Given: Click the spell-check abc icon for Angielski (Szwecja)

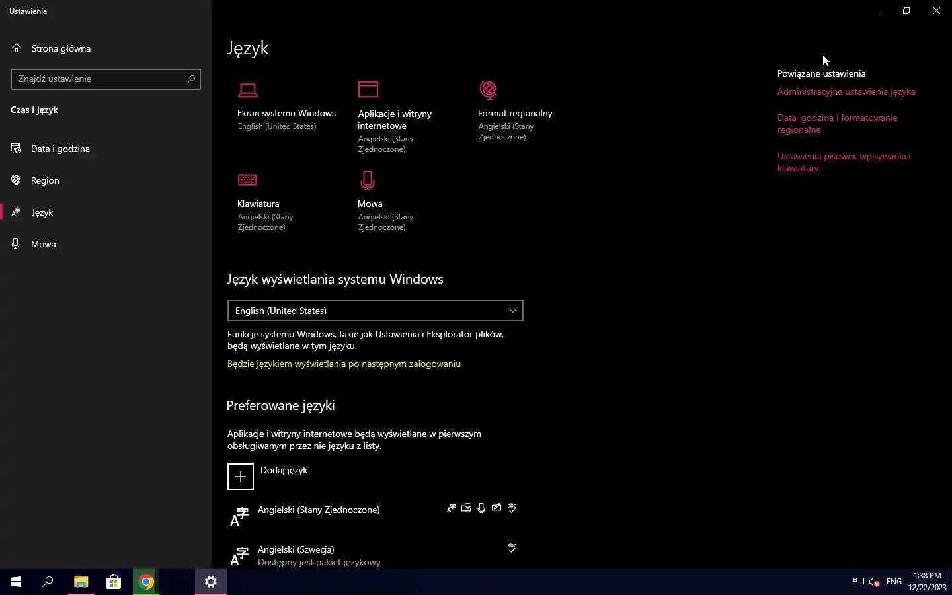Looking at the screenshot, I should 512,547.
